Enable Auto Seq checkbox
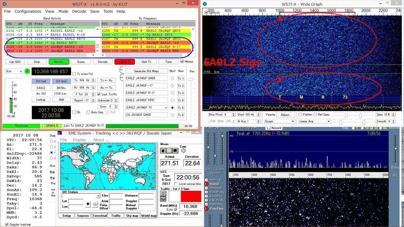The height and width of the screenshot is (227, 404). [x=88, y=112]
